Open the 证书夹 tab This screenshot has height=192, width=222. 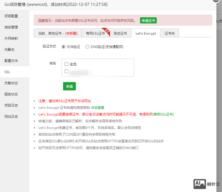(x=170, y=33)
